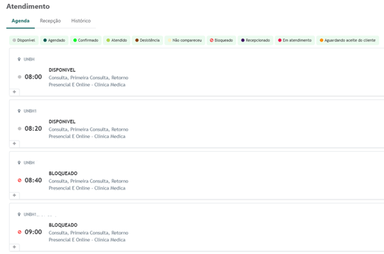Viewport: 384px width, 254px height.
Task: Click the red blocked icon at 09:00
Action: pyautogui.click(x=20, y=232)
